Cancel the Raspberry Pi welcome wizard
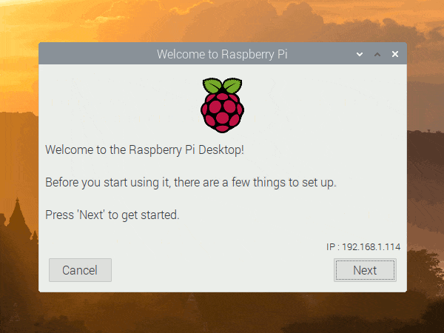The width and height of the screenshot is (444, 333). pos(80,270)
